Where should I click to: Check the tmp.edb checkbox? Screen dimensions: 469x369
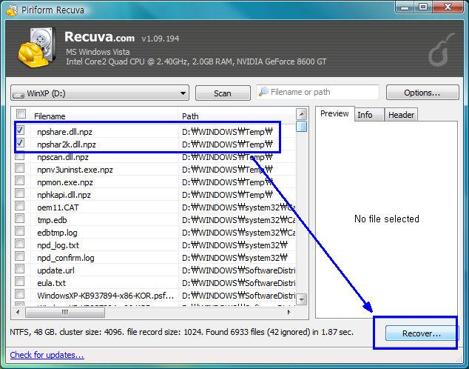point(20,218)
